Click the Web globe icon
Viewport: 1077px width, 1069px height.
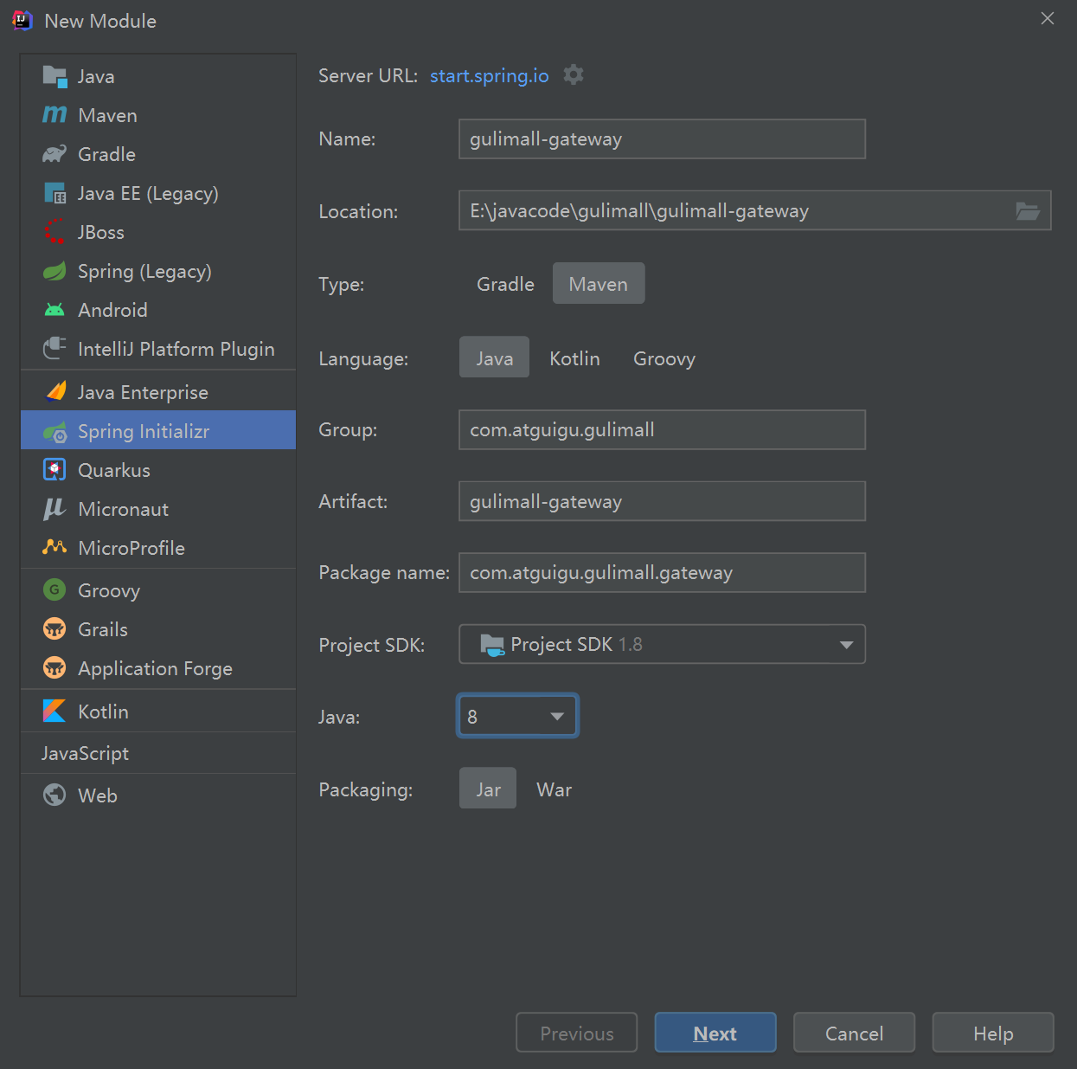(x=54, y=795)
